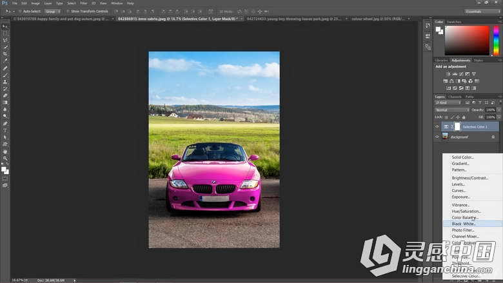Add a Vibrance adjustment from the icons
The height and width of the screenshot is (283, 503).
474,74
